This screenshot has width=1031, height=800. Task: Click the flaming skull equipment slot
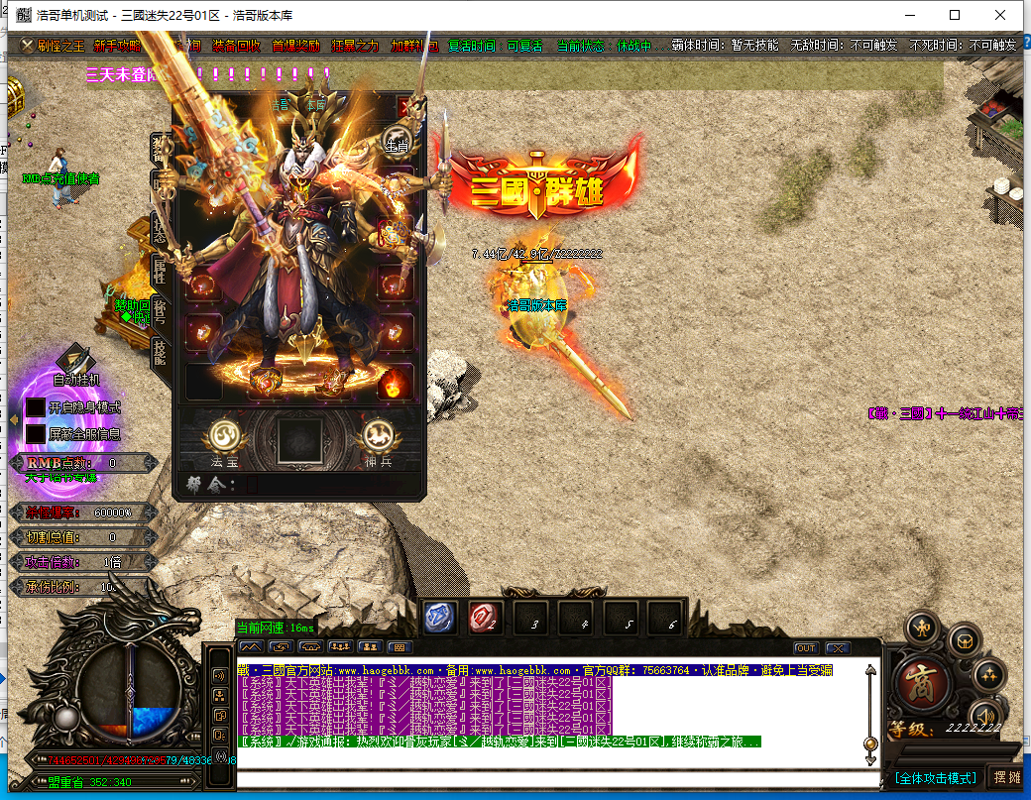[x=394, y=383]
